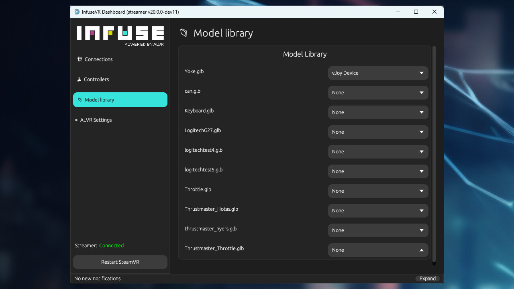This screenshot has width=514, height=289.
Task: Click the Model Library scrollbar
Action: [x=433, y=157]
